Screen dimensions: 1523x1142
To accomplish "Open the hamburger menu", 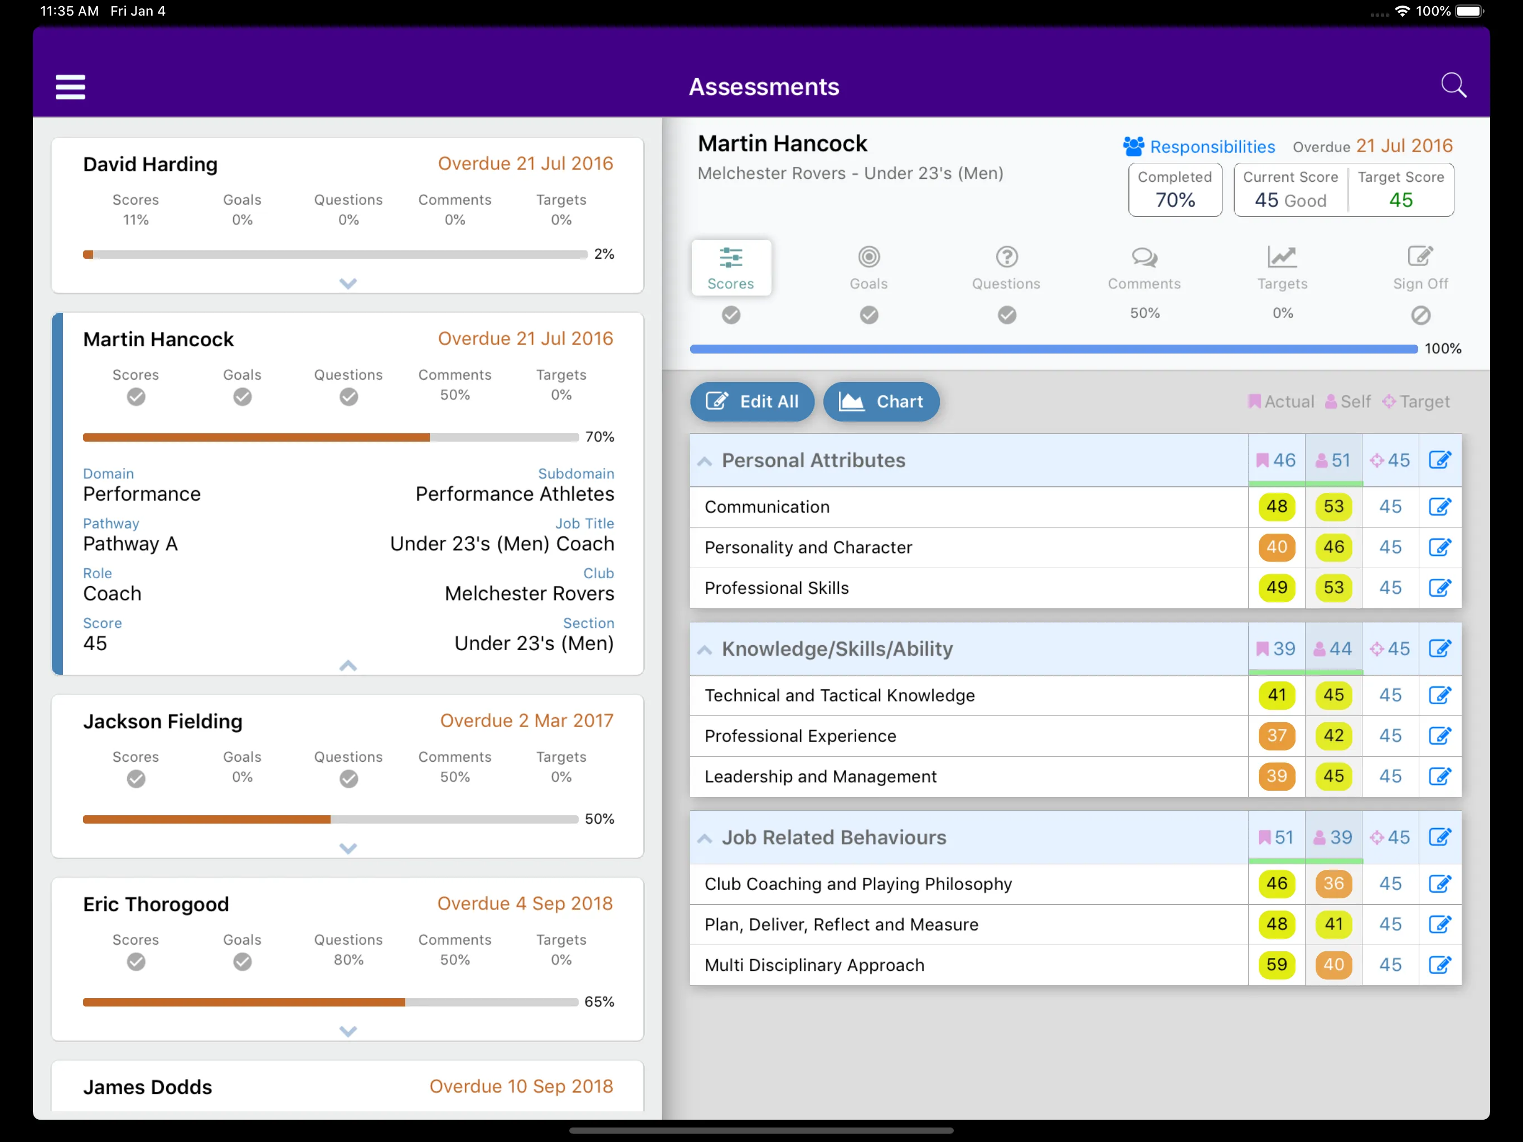I will (x=70, y=87).
